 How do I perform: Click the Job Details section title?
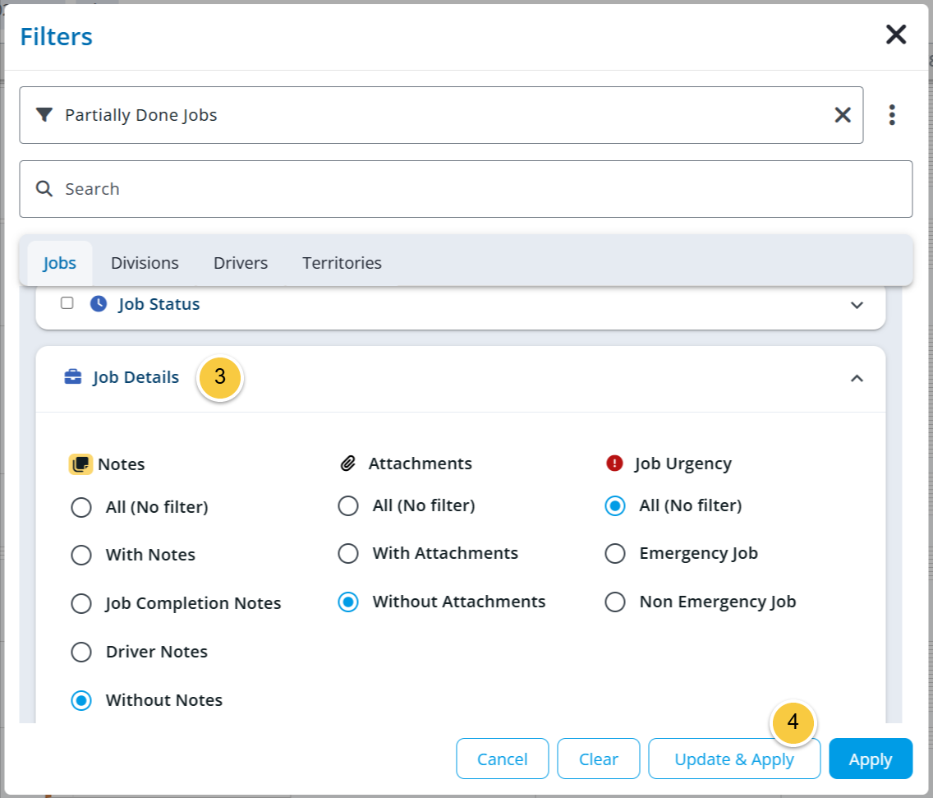point(136,377)
